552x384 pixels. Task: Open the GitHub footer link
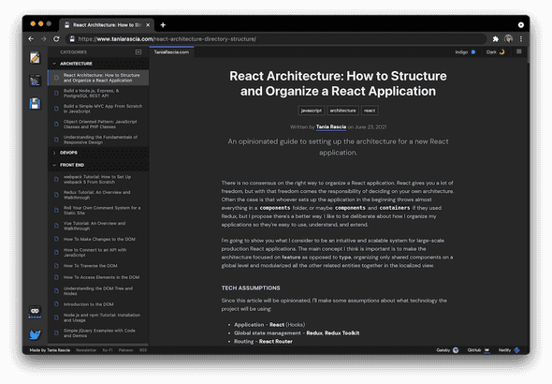(x=478, y=350)
